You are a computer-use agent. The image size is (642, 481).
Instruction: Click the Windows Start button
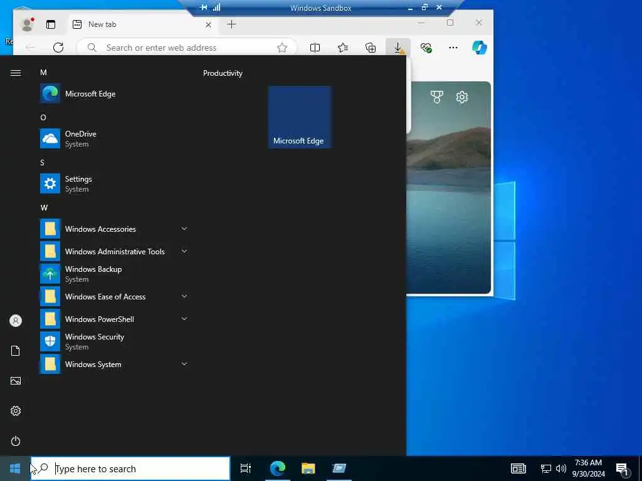(15, 468)
